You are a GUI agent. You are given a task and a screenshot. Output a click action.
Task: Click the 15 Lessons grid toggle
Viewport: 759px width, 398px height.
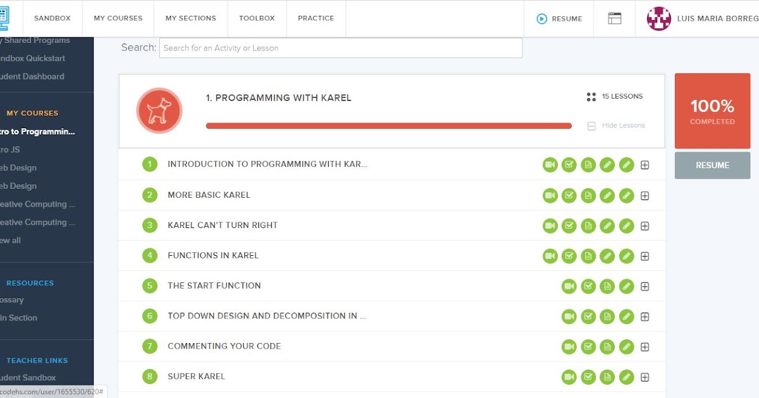coord(591,97)
